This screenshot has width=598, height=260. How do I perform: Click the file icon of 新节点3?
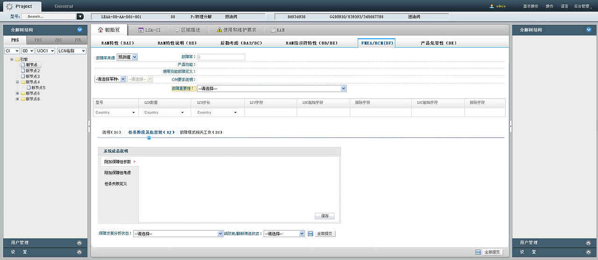tap(23, 76)
